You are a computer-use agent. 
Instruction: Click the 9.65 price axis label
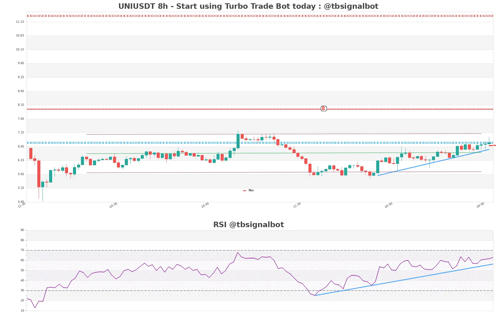click(x=21, y=63)
